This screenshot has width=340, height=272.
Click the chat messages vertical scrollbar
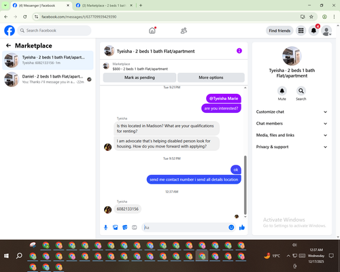245,185
